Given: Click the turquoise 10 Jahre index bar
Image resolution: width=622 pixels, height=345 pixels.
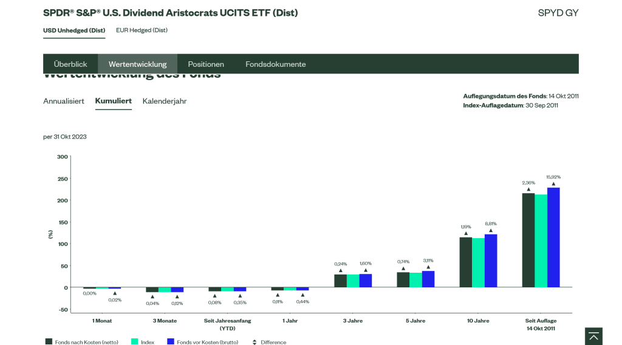Looking at the screenshot, I should 479,262.
